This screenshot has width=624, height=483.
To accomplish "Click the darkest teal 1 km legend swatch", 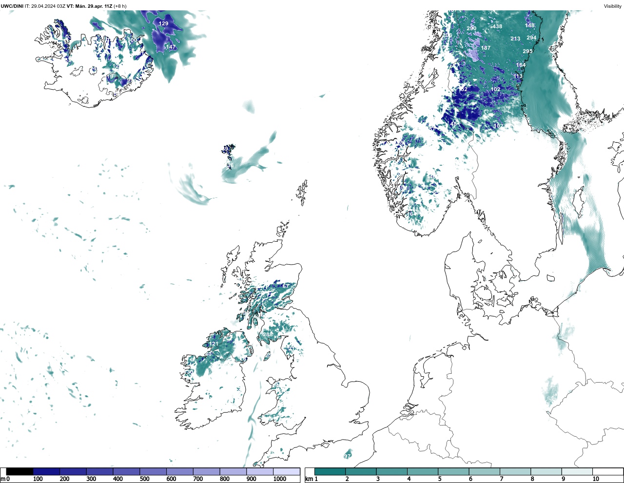I will point(330,471).
